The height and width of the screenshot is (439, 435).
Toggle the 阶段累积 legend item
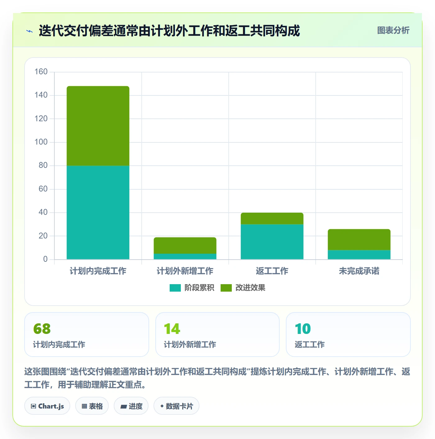coord(192,288)
